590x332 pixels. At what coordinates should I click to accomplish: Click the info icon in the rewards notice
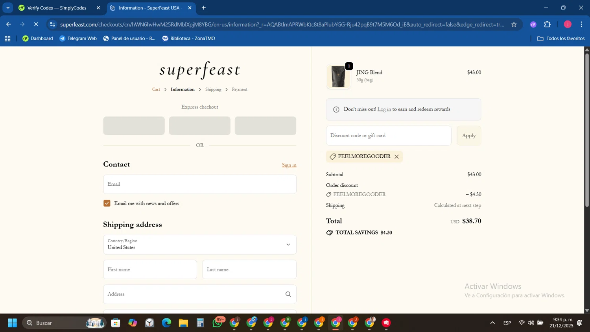pyautogui.click(x=336, y=109)
